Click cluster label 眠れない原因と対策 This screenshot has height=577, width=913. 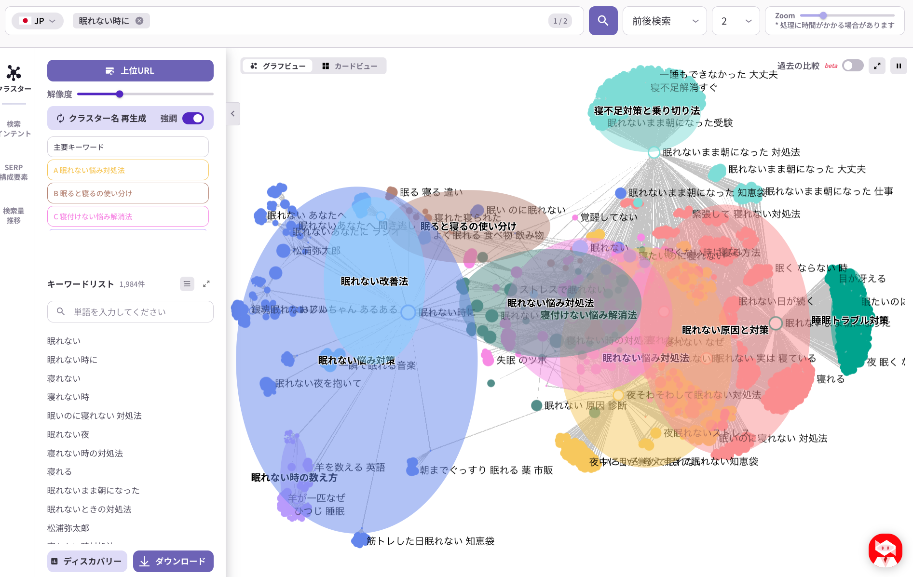click(725, 330)
